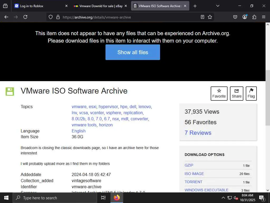This screenshot has width=270, height=203.
Task: Open the Share button
Action: (237, 93)
